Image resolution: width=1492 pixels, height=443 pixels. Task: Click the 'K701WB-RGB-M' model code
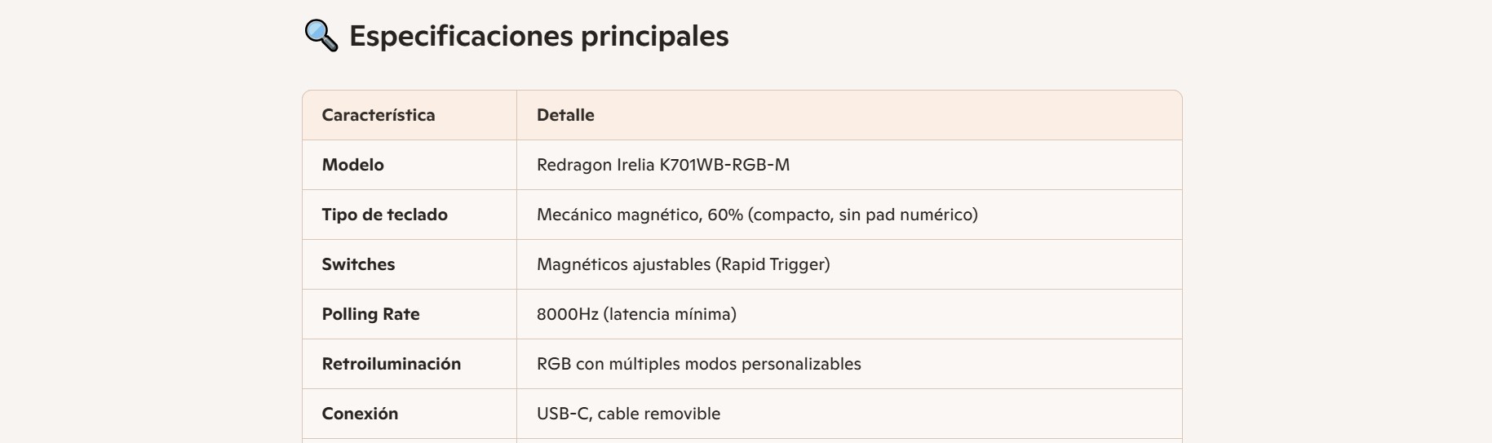724,165
